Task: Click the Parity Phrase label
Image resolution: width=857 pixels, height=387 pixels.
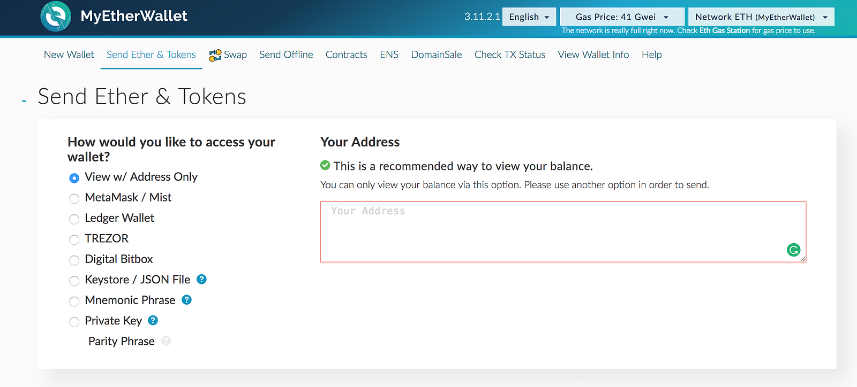Action: pos(122,341)
